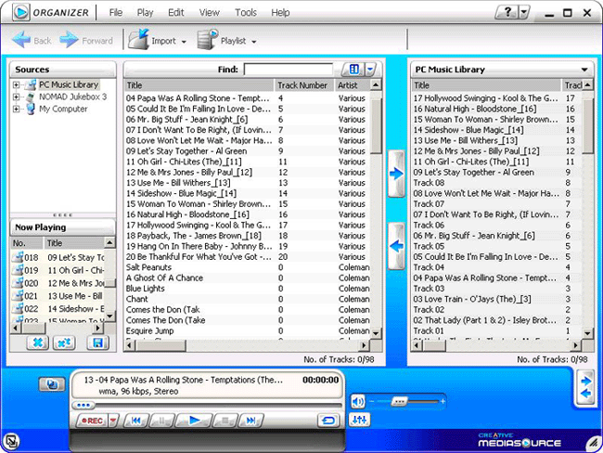The image size is (603, 453).
Task: Click the player view switch icon
Action: [52, 384]
